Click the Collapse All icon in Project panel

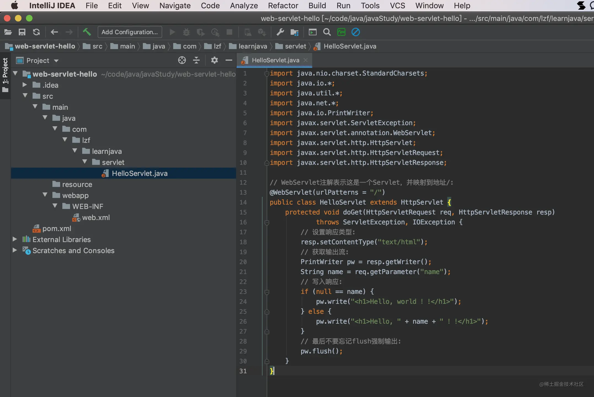coord(196,60)
